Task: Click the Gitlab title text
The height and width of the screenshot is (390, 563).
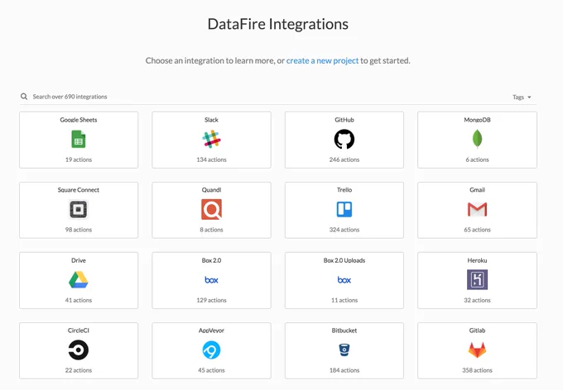Action: (x=477, y=331)
